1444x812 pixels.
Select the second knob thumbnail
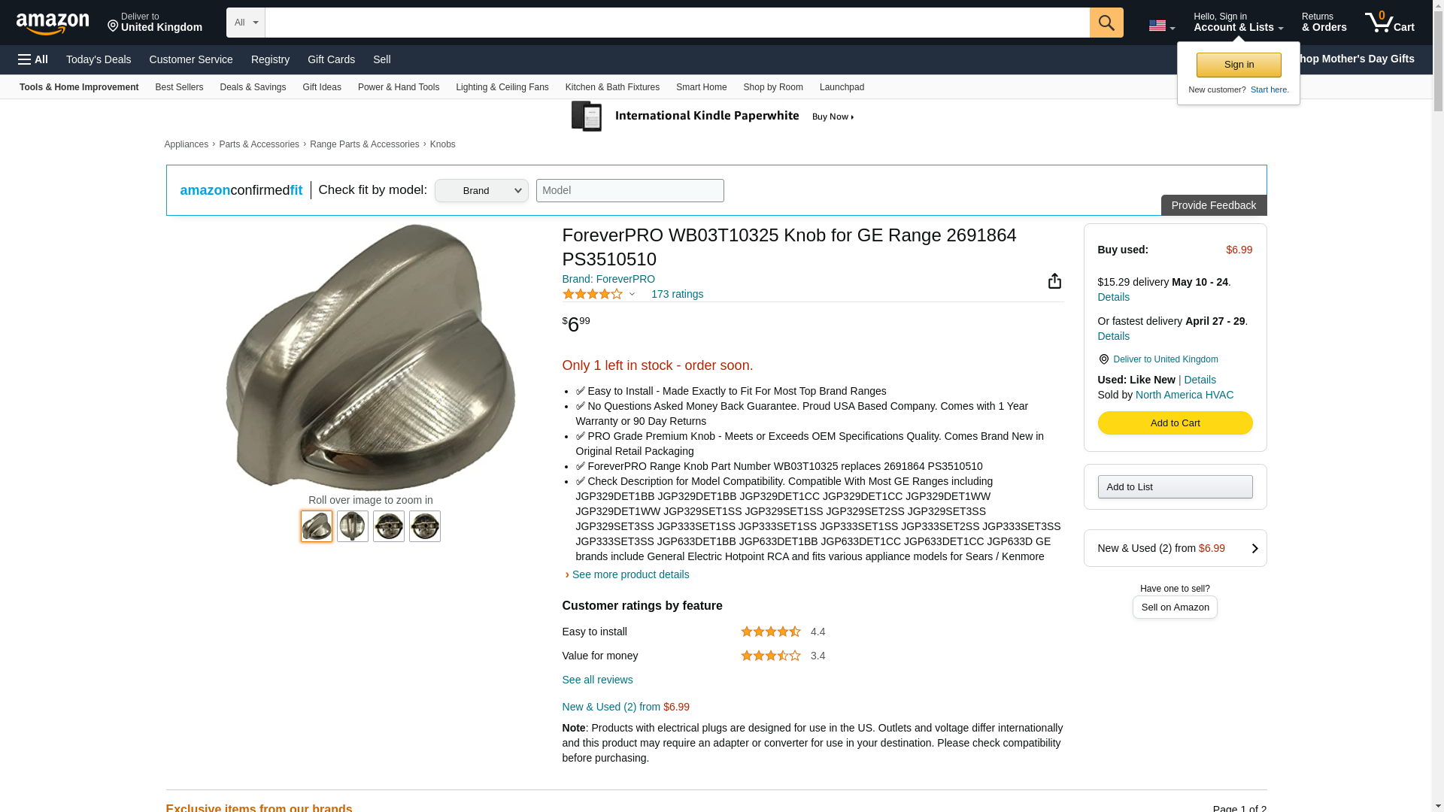coord(352,526)
